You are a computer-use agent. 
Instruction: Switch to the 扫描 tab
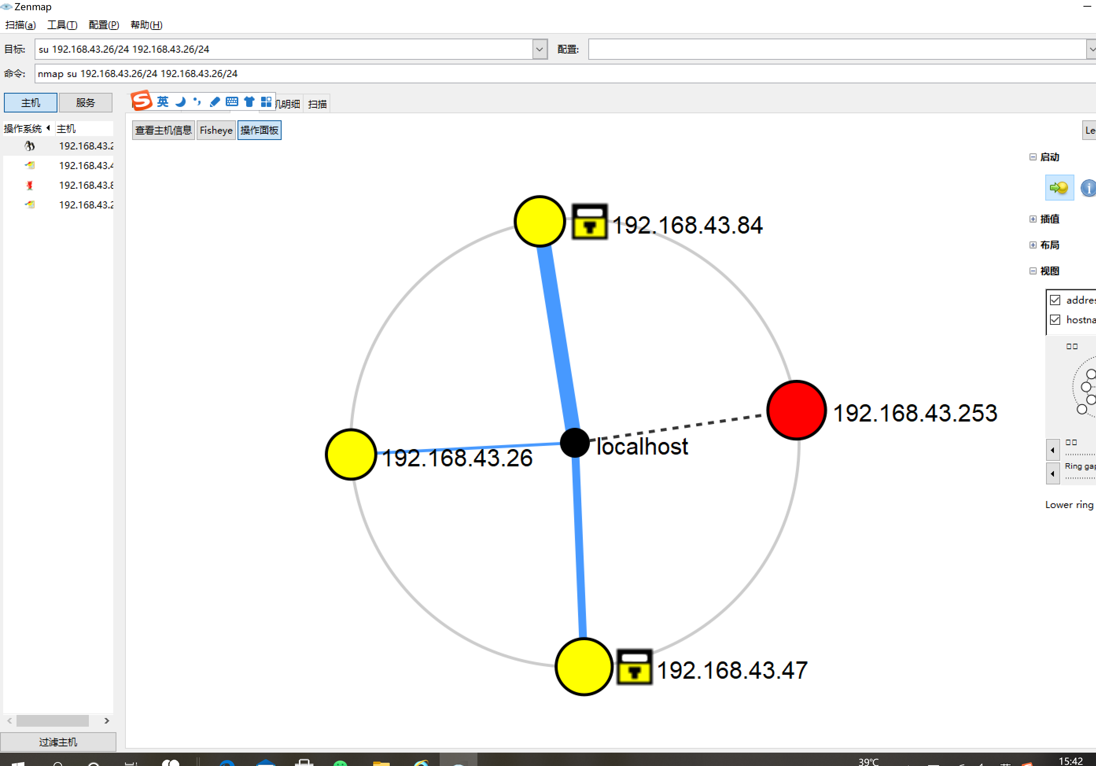pyautogui.click(x=317, y=104)
